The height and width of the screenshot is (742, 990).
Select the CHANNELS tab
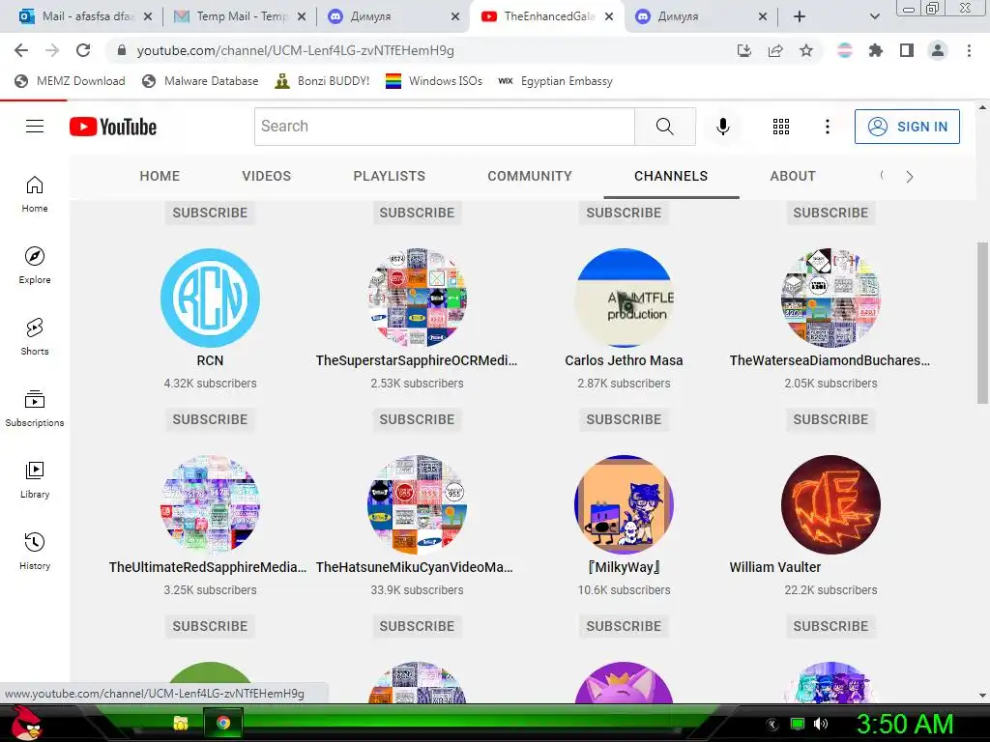coord(671,176)
